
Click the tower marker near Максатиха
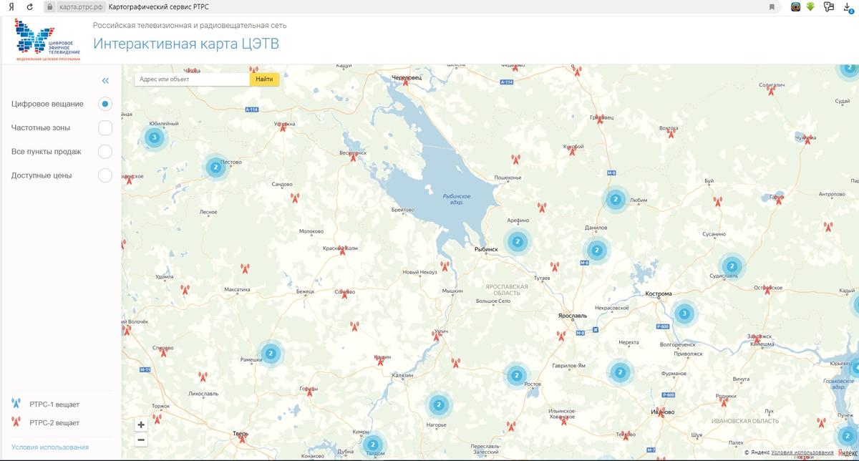[x=245, y=269]
